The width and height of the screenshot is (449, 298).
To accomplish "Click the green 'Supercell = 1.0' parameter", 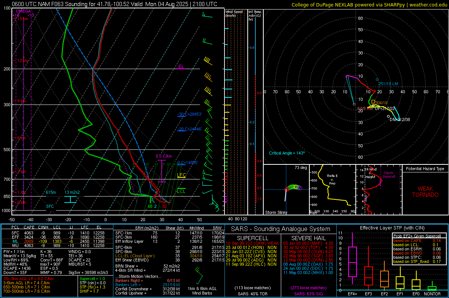I will pos(92,279).
